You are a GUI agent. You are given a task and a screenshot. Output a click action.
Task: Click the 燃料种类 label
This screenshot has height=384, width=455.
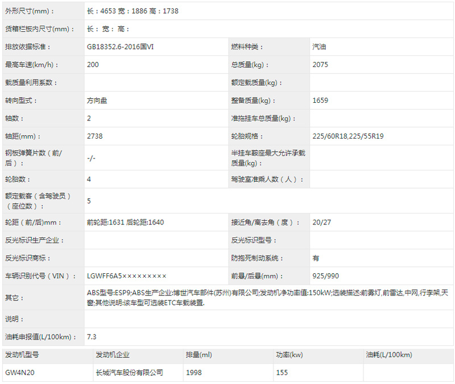coord(247,47)
